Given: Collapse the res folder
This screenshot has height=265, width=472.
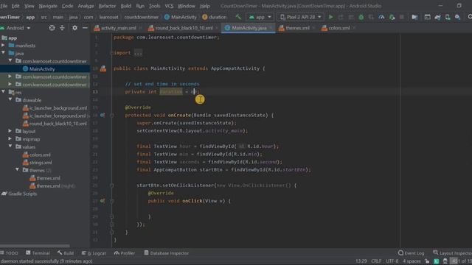Looking at the screenshot, I should pos(3,92).
